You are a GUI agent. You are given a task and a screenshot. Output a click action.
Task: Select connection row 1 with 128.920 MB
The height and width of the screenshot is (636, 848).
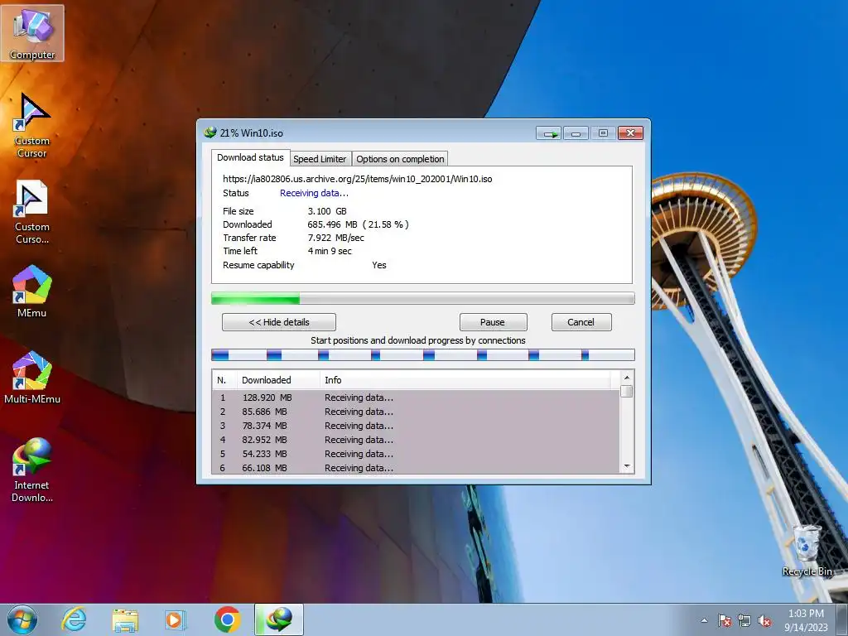pos(416,397)
